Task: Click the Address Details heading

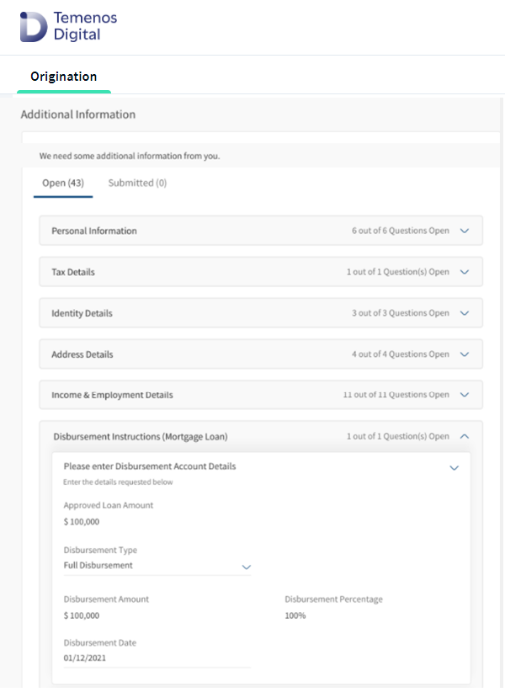Action: pos(82,354)
